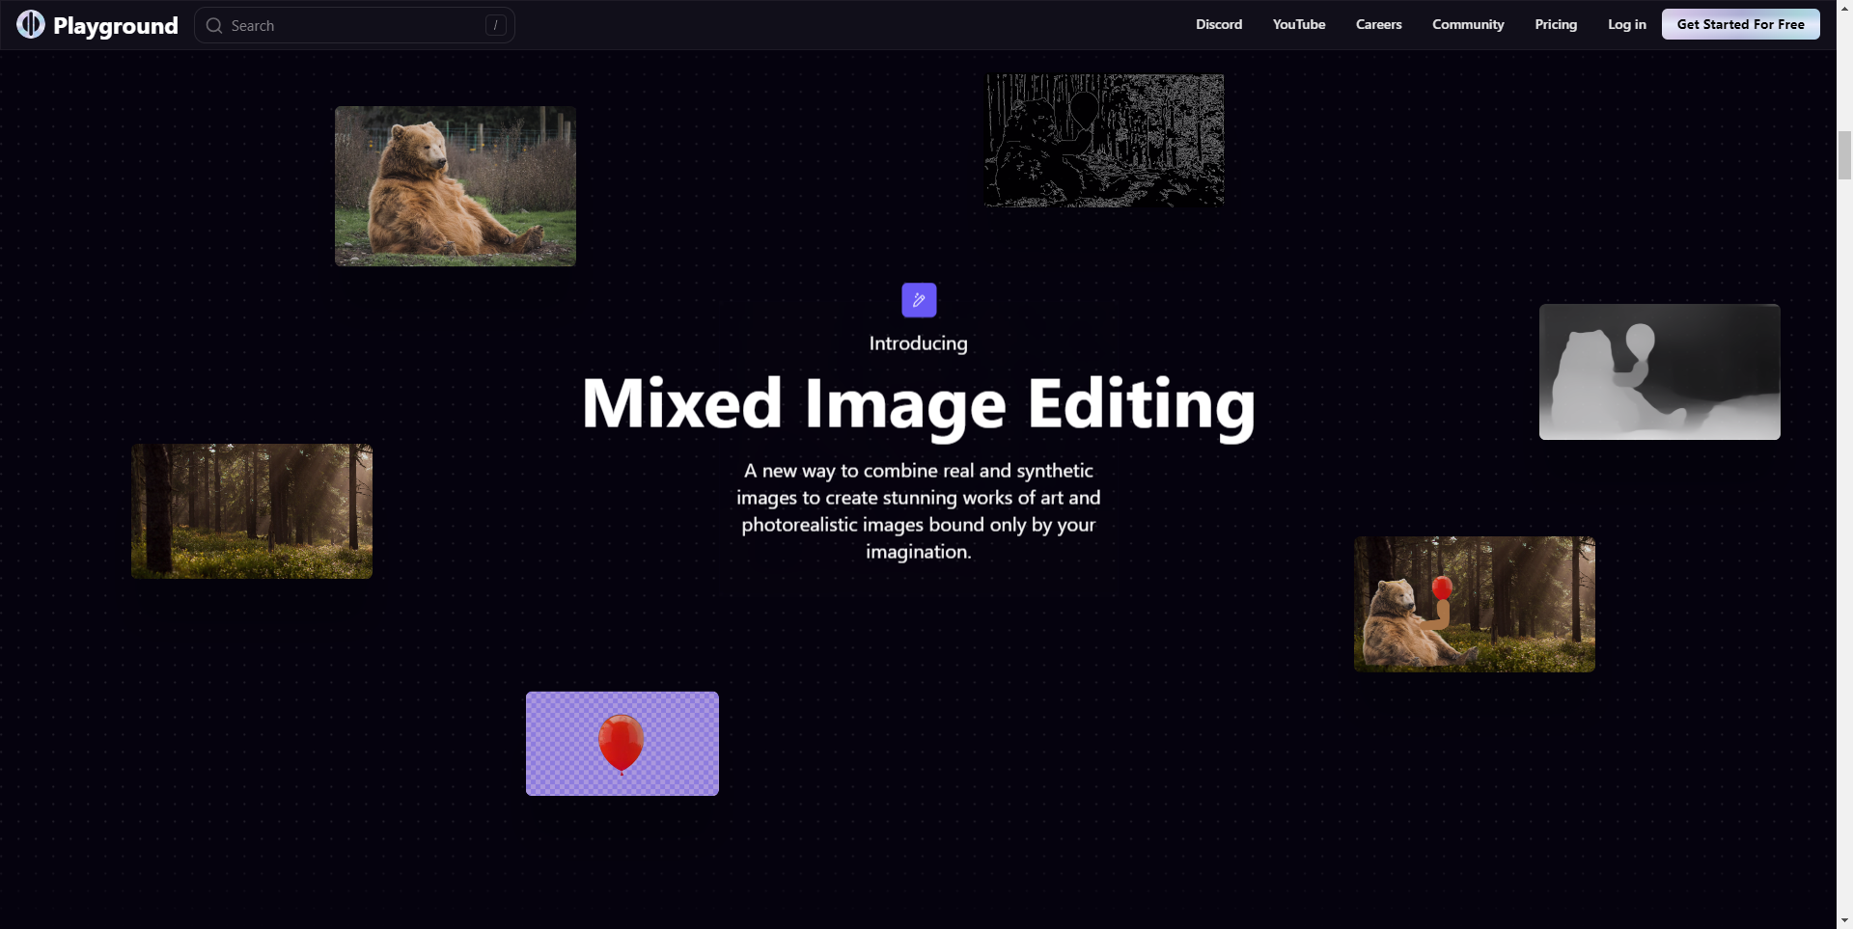Open the Community page

click(1468, 24)
